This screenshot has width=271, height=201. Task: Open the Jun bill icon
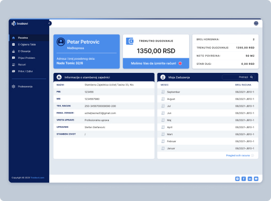163,113
